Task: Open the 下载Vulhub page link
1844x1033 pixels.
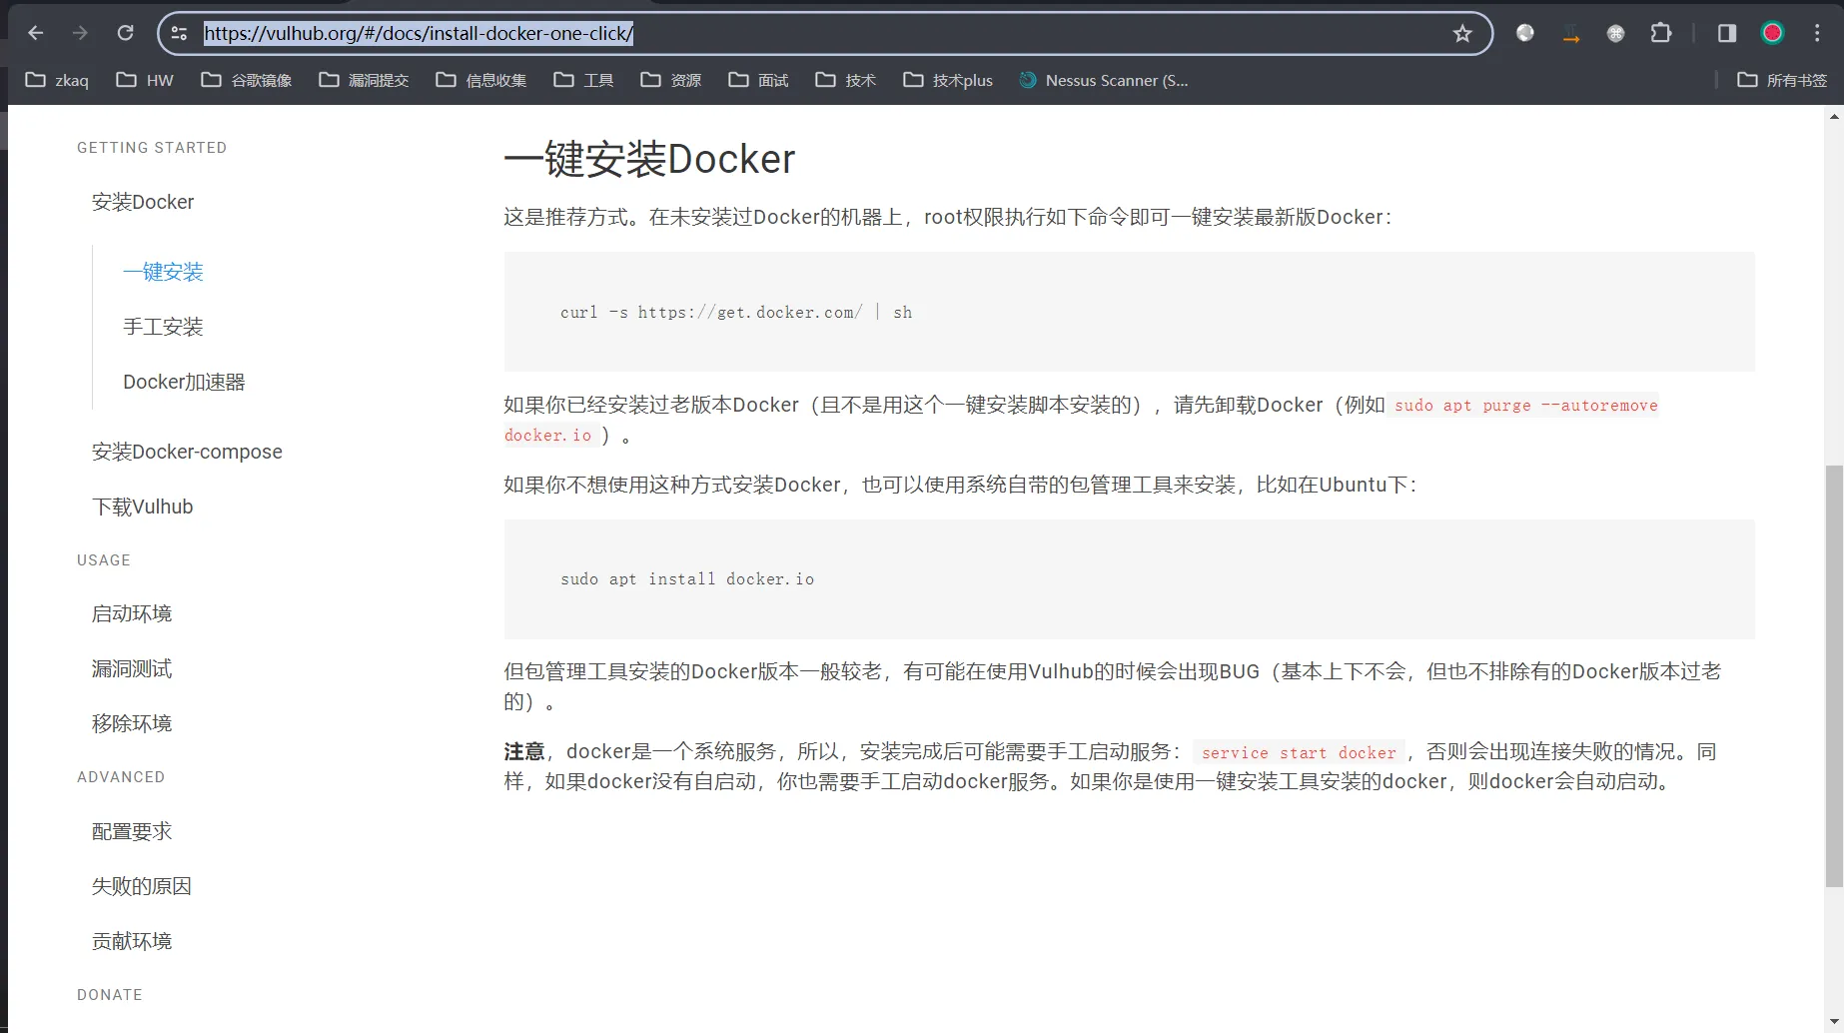Action: [142, 507]
